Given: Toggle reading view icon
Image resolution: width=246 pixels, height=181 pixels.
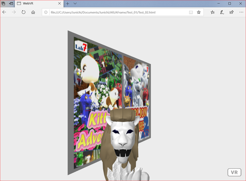Looking at the screenshot, I should 191,12.
